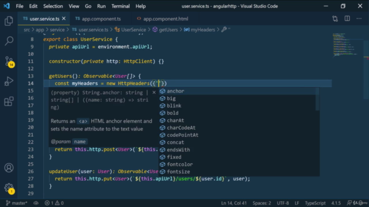Click Ln 14, Col 41 position indicator

234,203
